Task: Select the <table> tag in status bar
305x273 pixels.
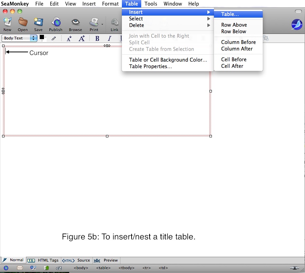Action: tap(103, 268)
